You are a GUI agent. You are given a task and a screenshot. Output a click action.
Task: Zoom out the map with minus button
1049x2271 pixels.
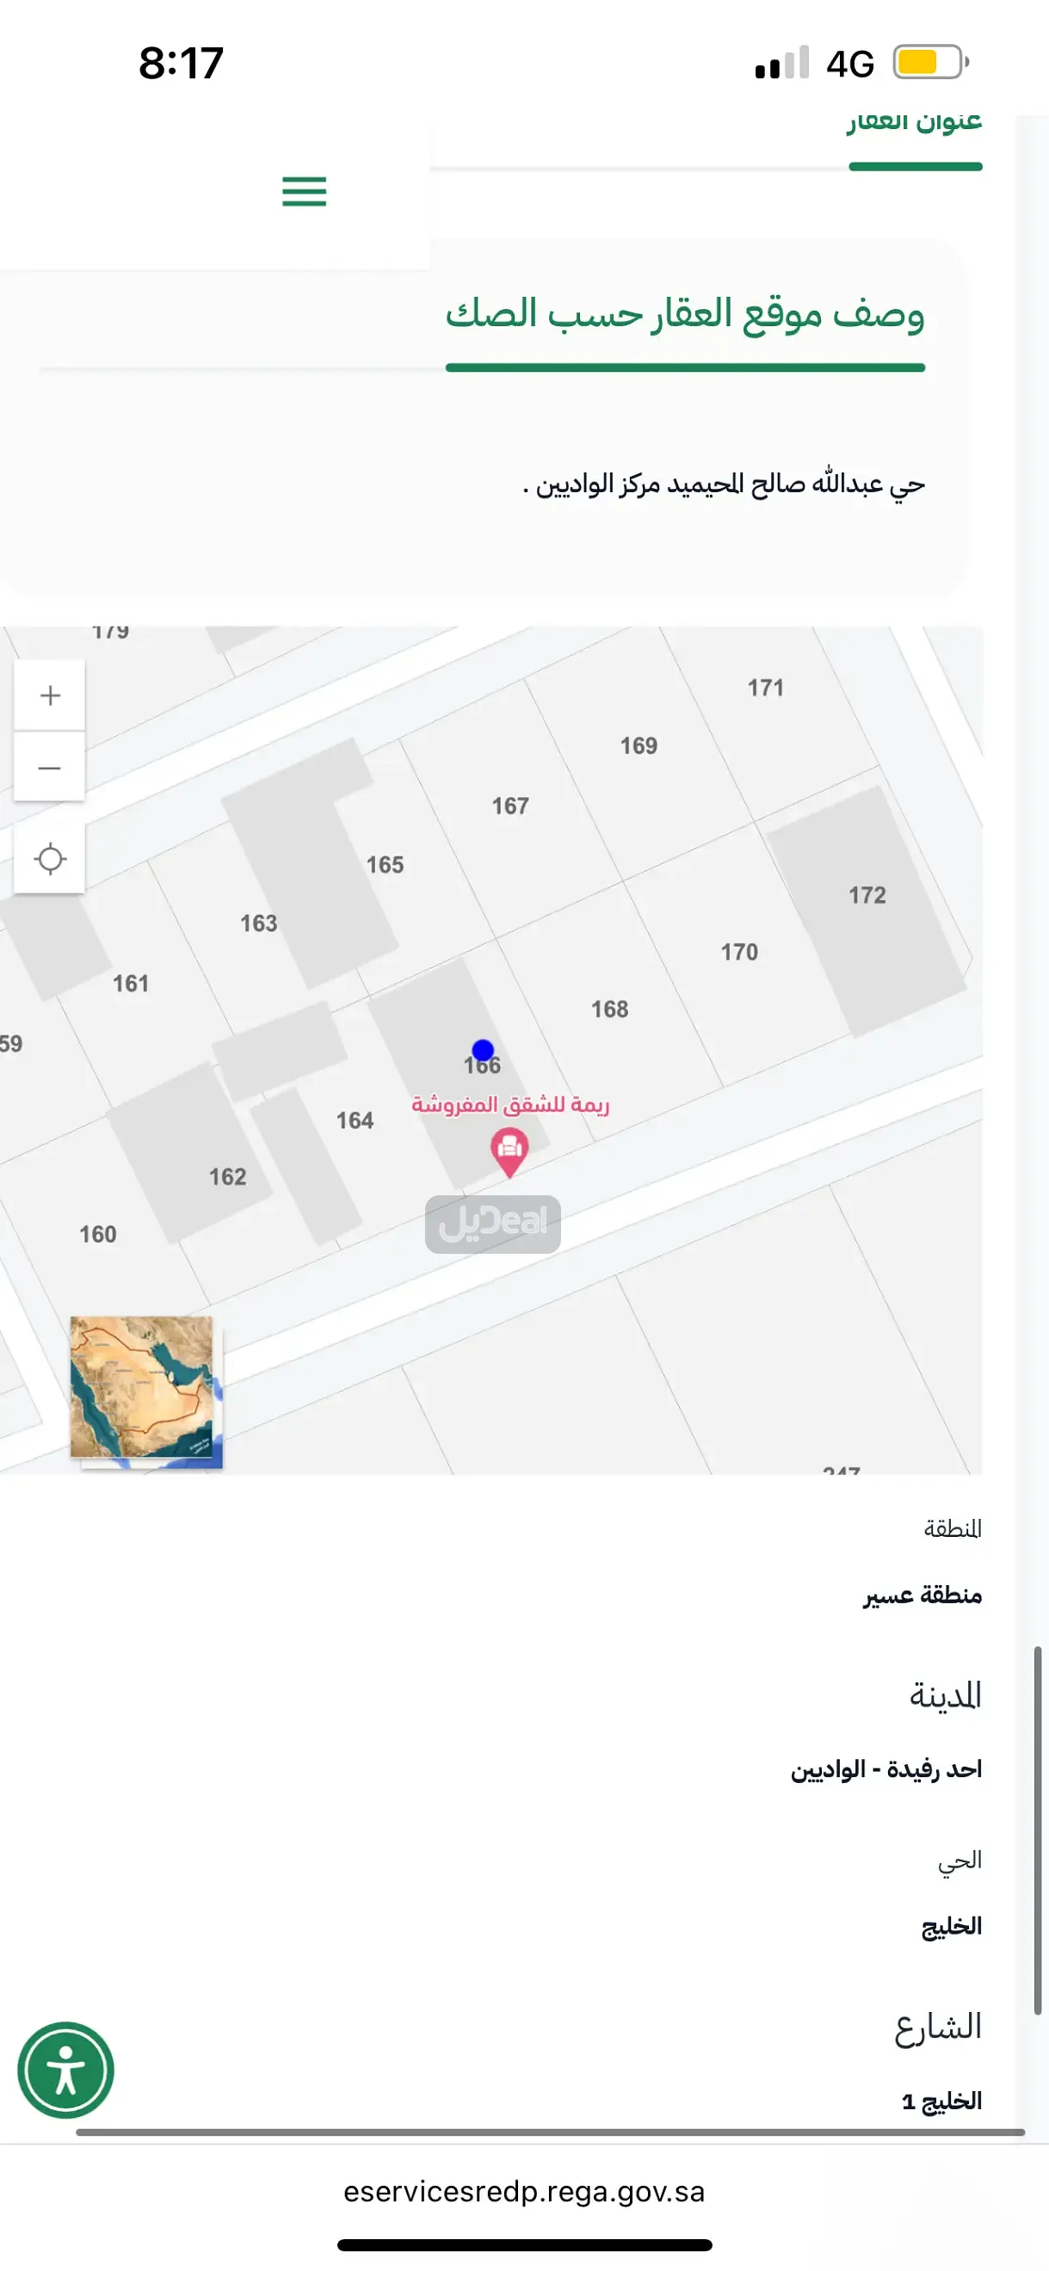(50, 767)
